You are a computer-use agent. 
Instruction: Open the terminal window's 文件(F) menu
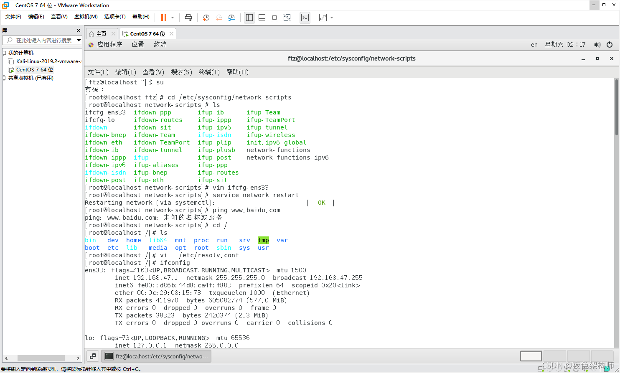pos(98,72)
